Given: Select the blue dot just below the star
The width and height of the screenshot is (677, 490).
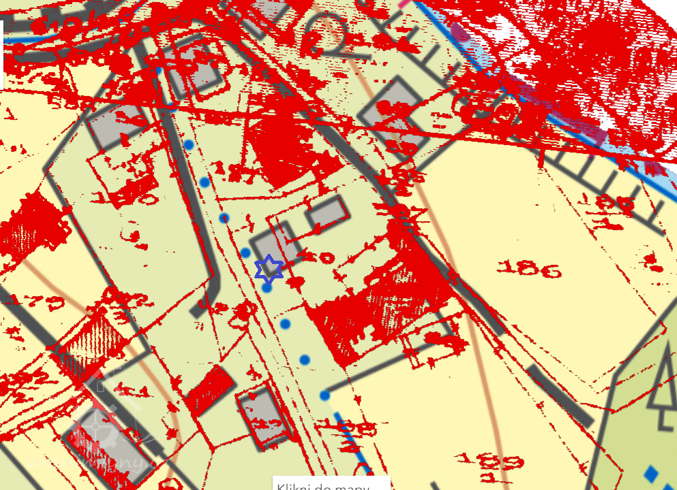Looking at the screenshot, I should (x=267, y=288).
